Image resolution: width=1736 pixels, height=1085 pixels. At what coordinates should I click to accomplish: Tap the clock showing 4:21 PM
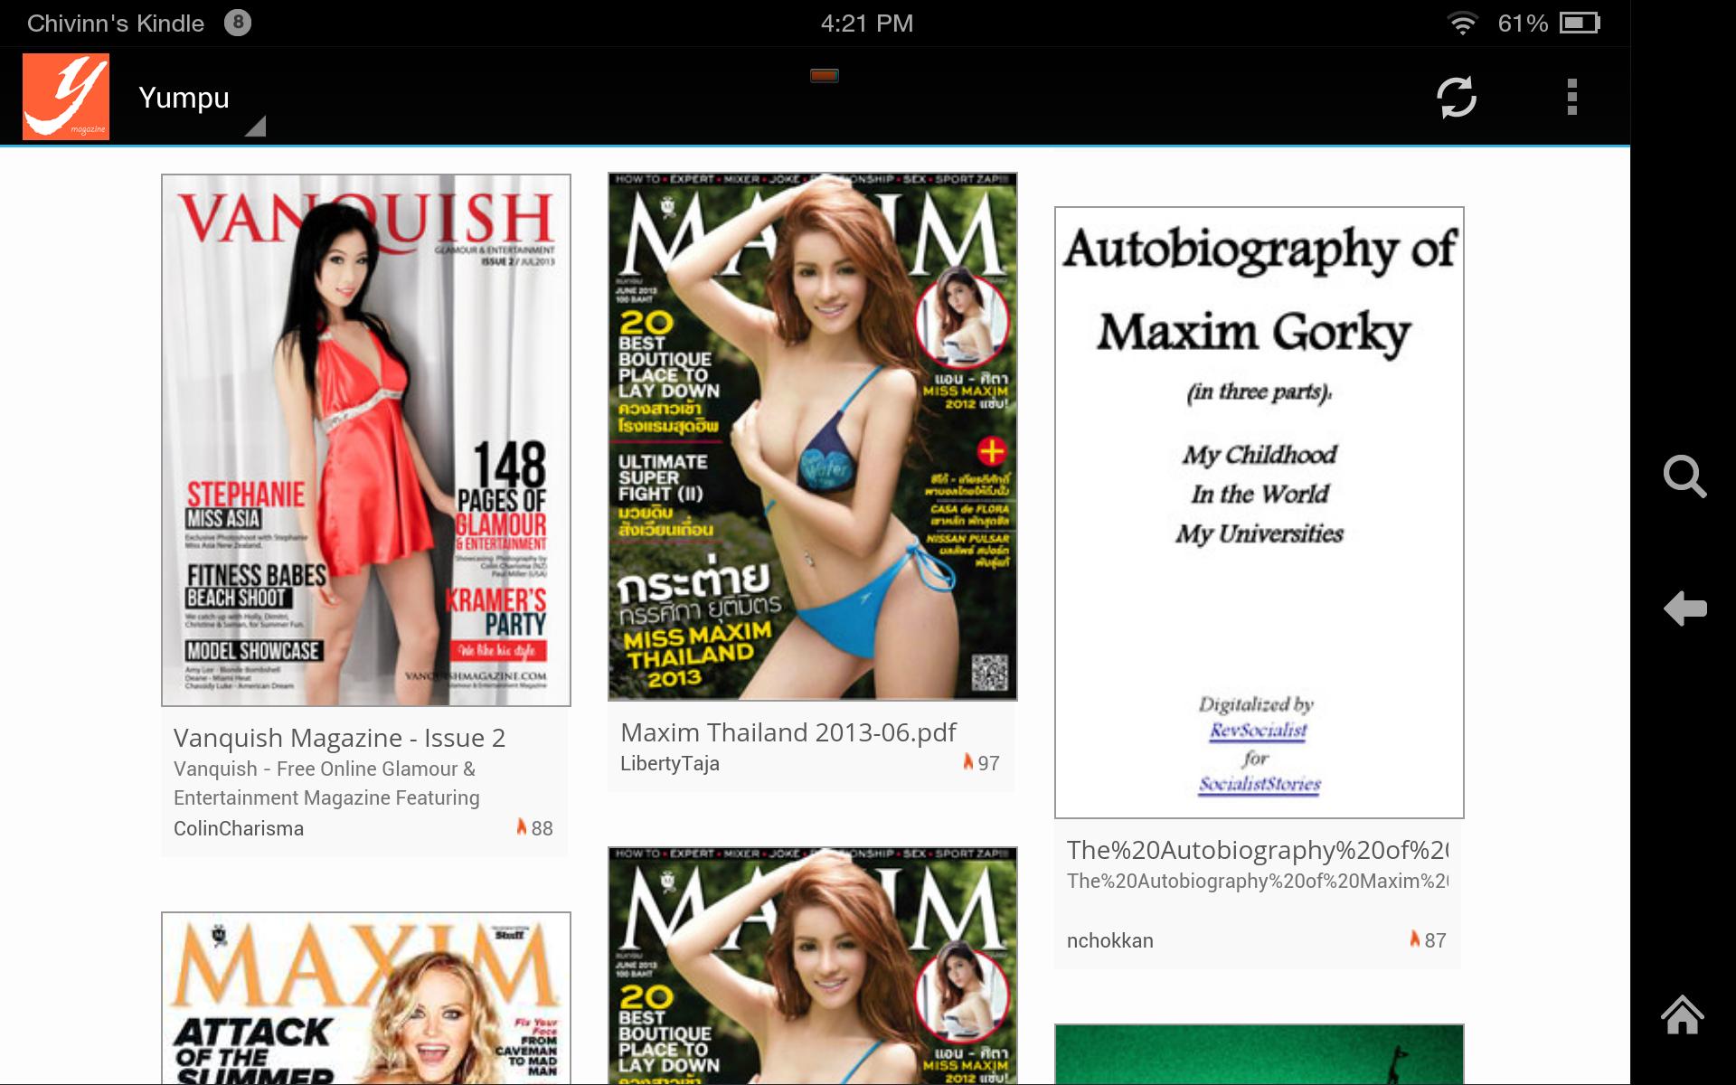click(x=863, y=22)
